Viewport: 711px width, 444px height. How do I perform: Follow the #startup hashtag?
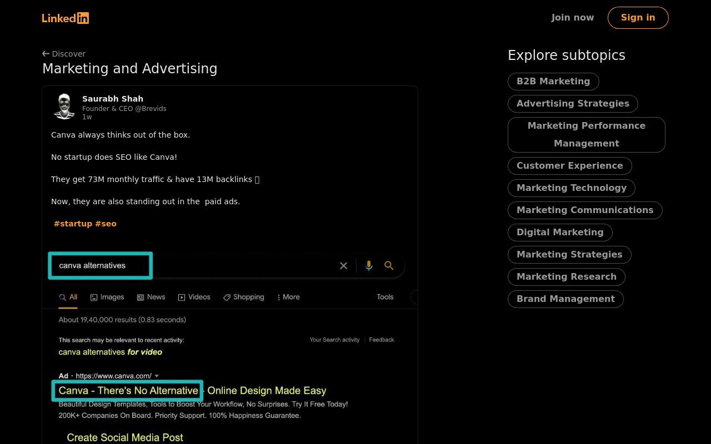click(73, 224)
